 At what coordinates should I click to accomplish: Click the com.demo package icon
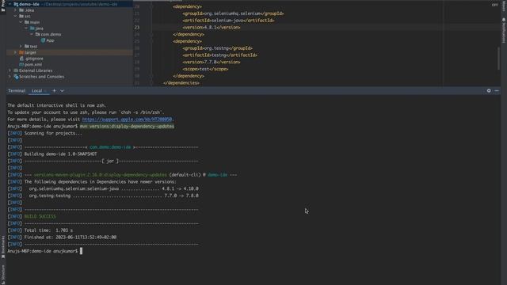click(37, 34)
